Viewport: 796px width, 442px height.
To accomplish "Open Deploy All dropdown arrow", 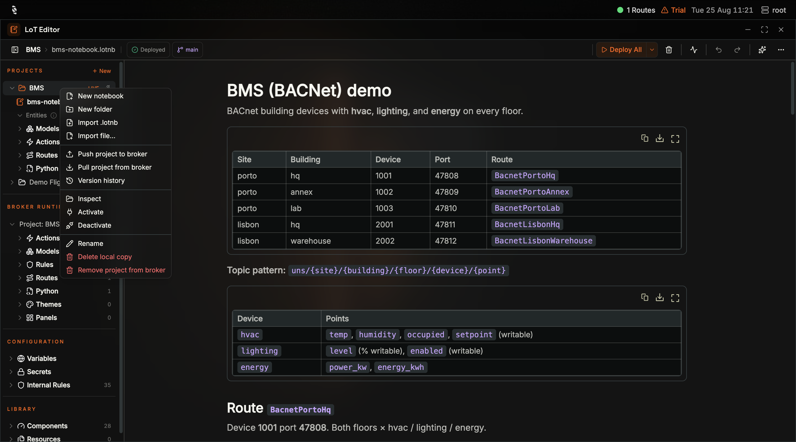I will click(652, 50).
